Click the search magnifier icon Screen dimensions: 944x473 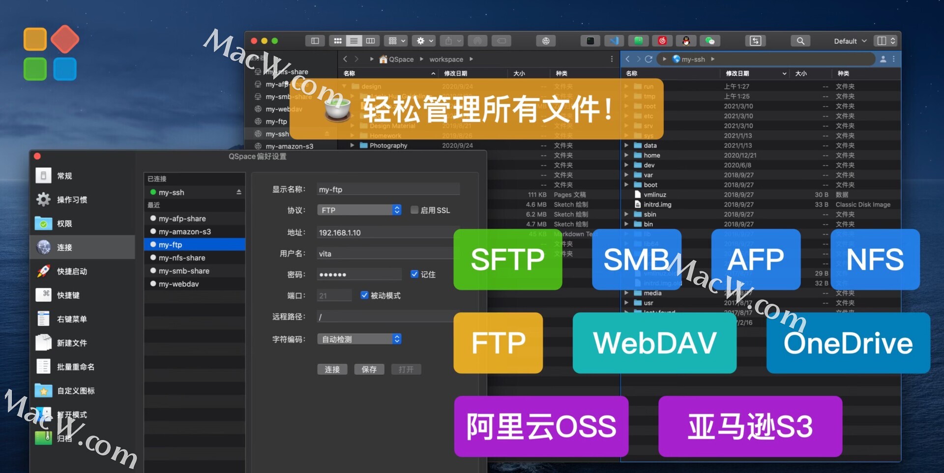coord(800,41)
